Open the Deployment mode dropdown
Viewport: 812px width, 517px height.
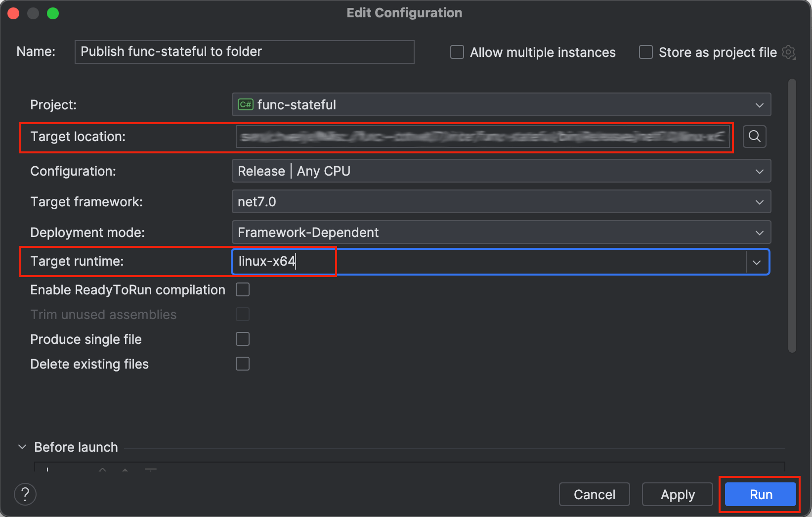501,232
